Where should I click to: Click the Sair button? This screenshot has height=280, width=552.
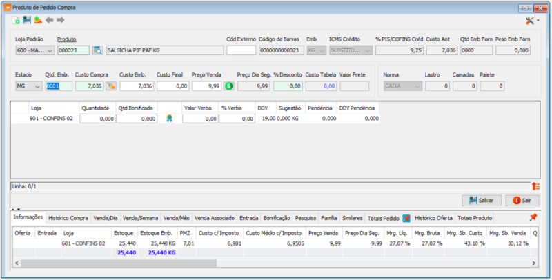coord(522,201)
